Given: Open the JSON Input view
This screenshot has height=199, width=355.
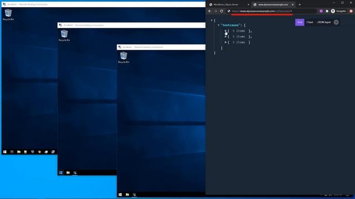Looking at the screenshot, I should (324, 22).
